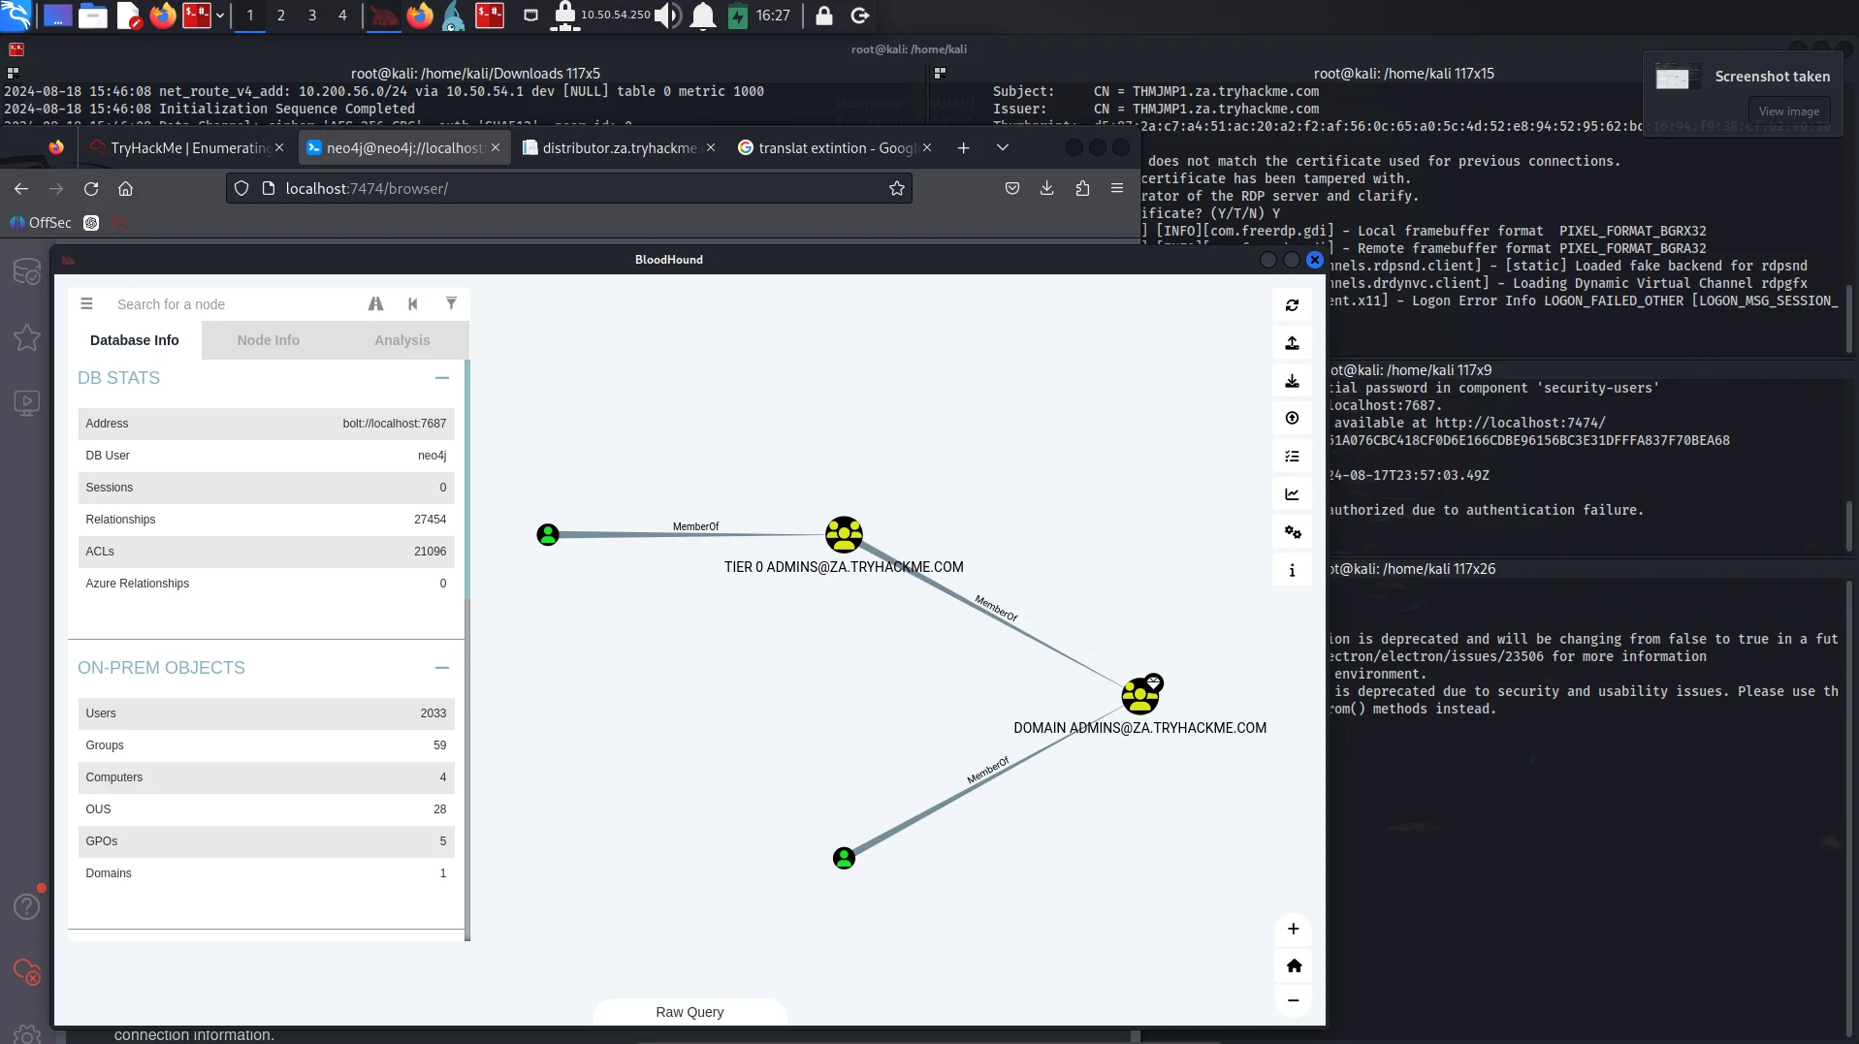Click the Export Graph upload icon
1859x1044 pixels.
click(1292, 343)
